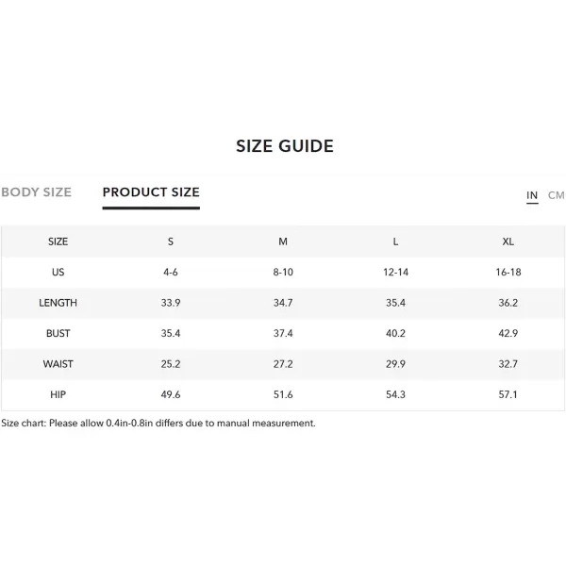Click the L column header
This screenshot has height=566, width=566.
pos(395,241)
